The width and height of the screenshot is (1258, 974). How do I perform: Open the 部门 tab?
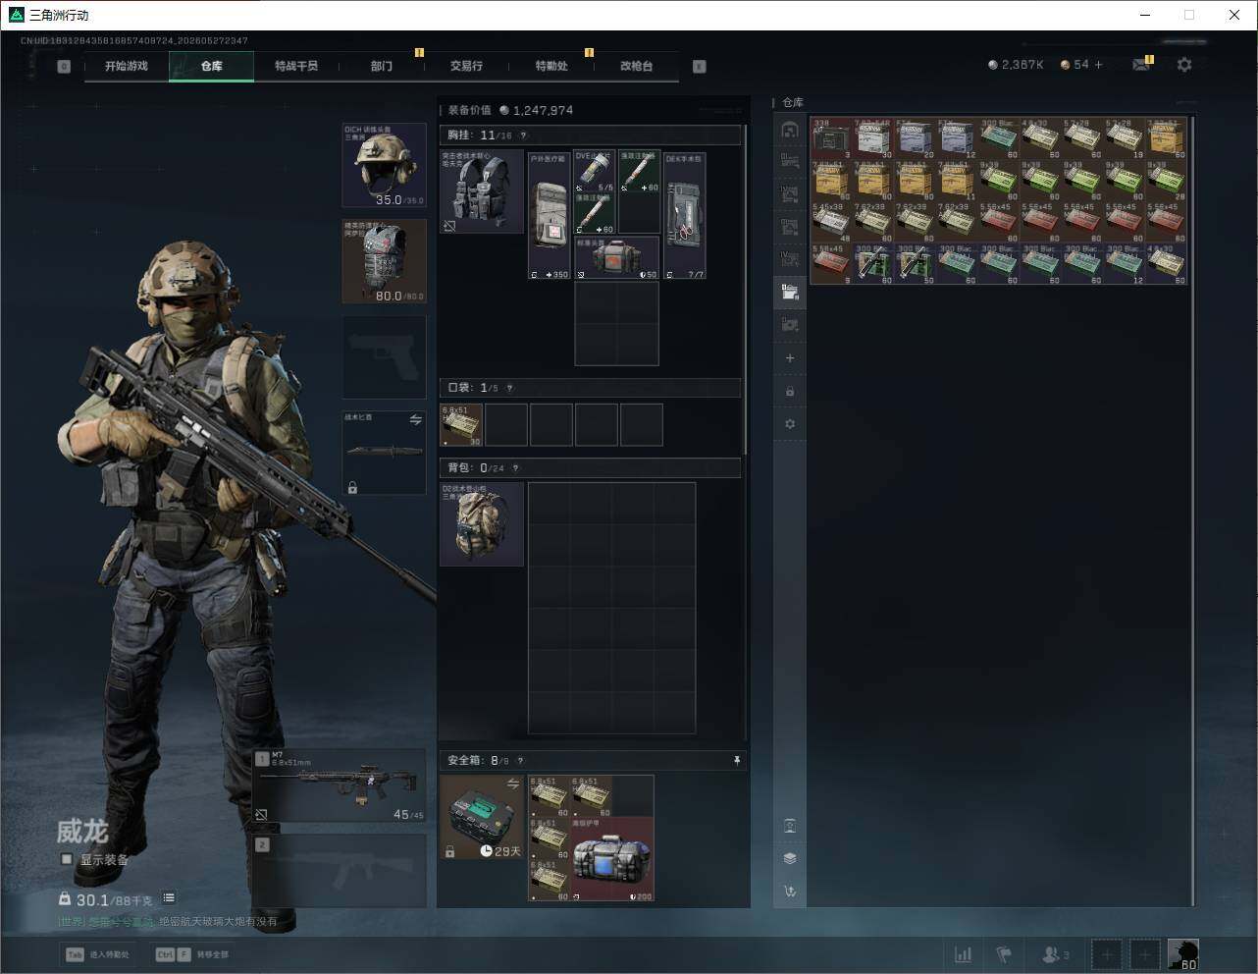pos(381,66)
